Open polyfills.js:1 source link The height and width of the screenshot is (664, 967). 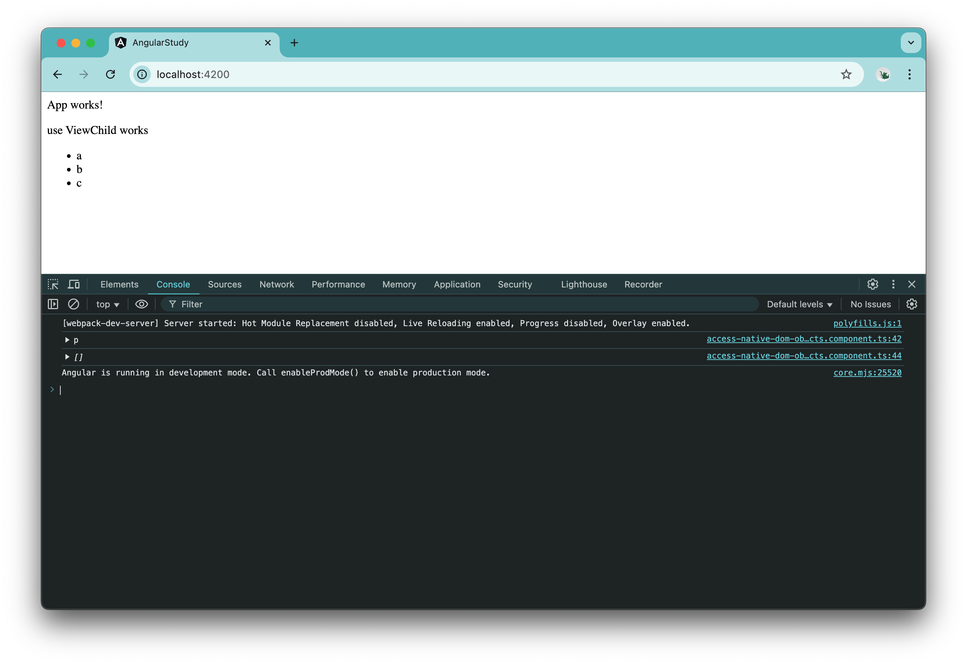pyautogui.click(x=867, y=323)
